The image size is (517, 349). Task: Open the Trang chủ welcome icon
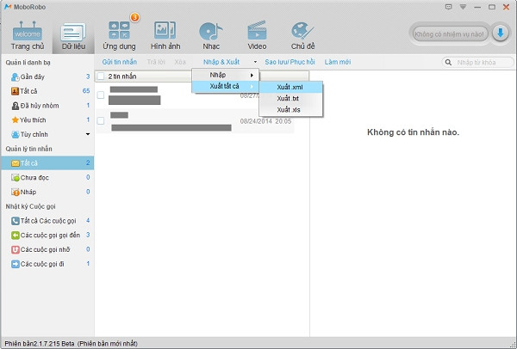pos(28,31)
